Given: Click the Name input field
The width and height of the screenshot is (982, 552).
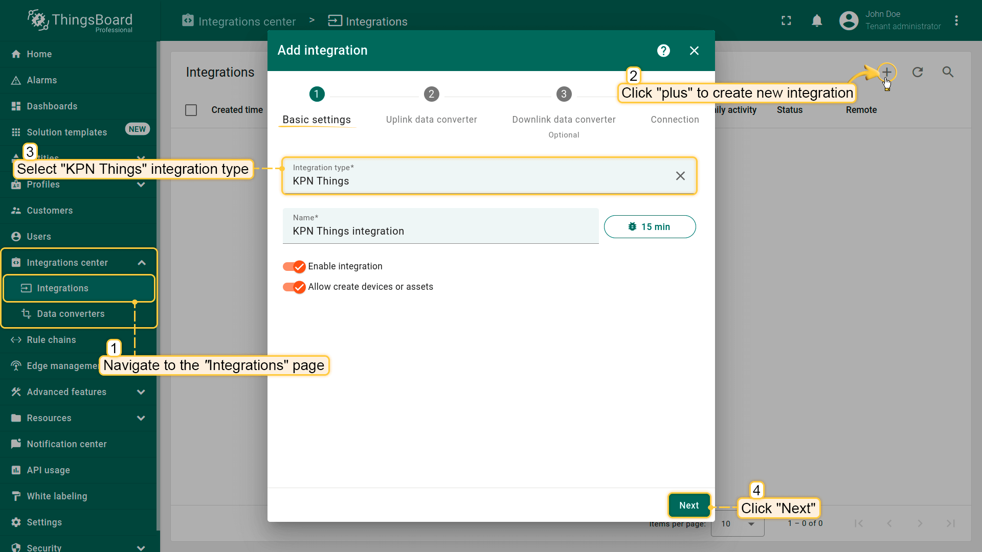Looking at the screenshot, I should click(x=440, y=231).
